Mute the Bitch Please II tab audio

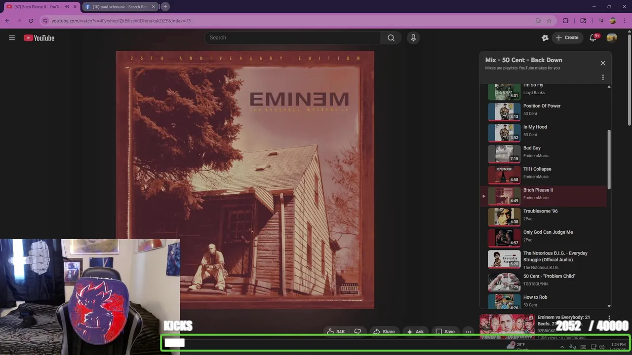67,7
